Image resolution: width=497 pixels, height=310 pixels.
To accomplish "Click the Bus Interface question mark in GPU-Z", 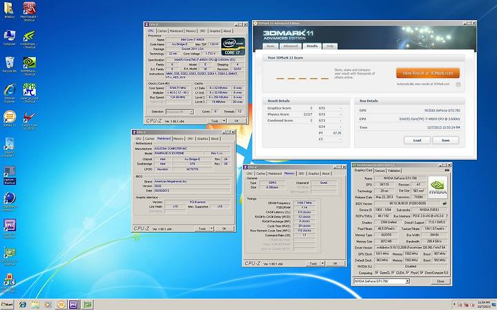I will [447, 216].
